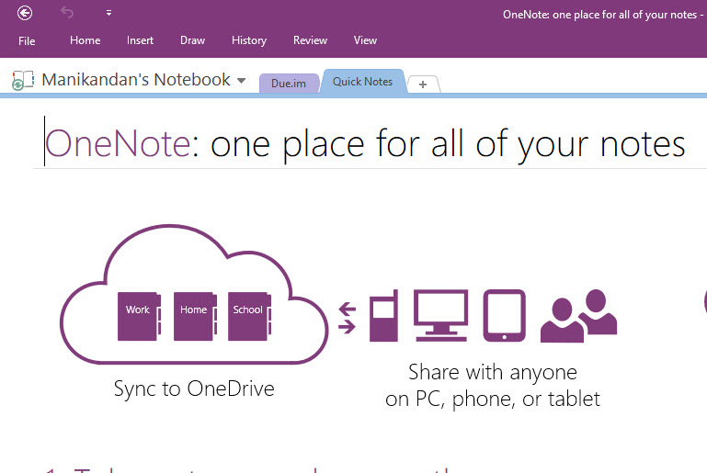
Task: Click the desktop PC monitor icon
Action: [x=441, y=315]
